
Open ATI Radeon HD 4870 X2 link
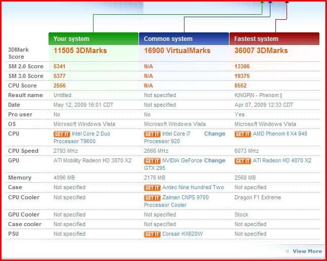282,160
